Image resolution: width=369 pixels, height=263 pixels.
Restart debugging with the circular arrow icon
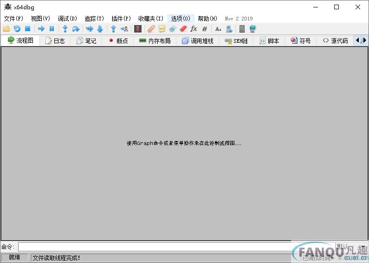tap(17, 29)
